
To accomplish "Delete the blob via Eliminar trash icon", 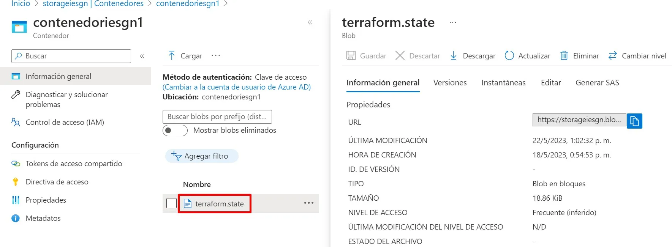I will coord(564,56).
